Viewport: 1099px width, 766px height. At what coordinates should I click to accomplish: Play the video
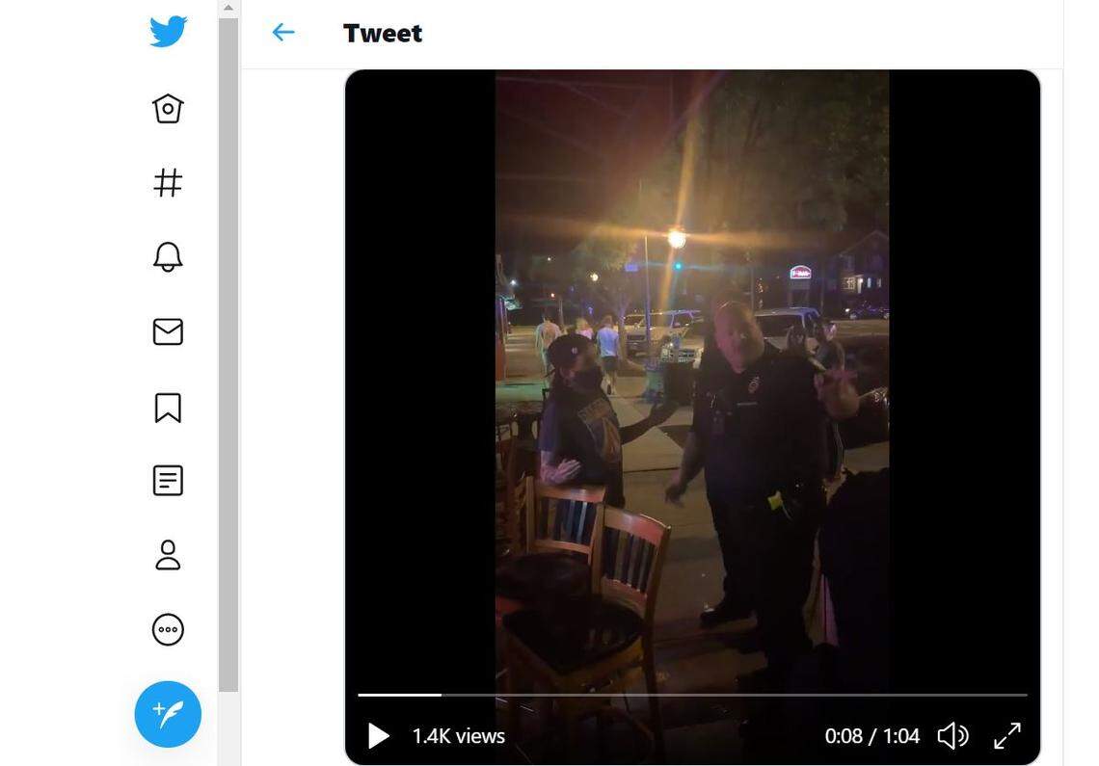click(x=377, y=734)
